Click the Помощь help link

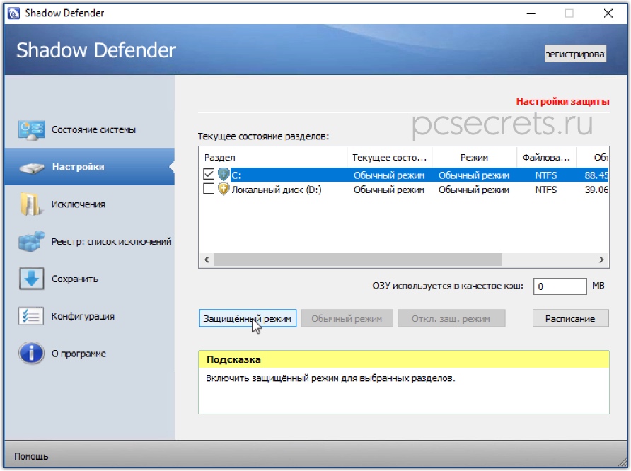pyautogui.click(x=31, y=456)
